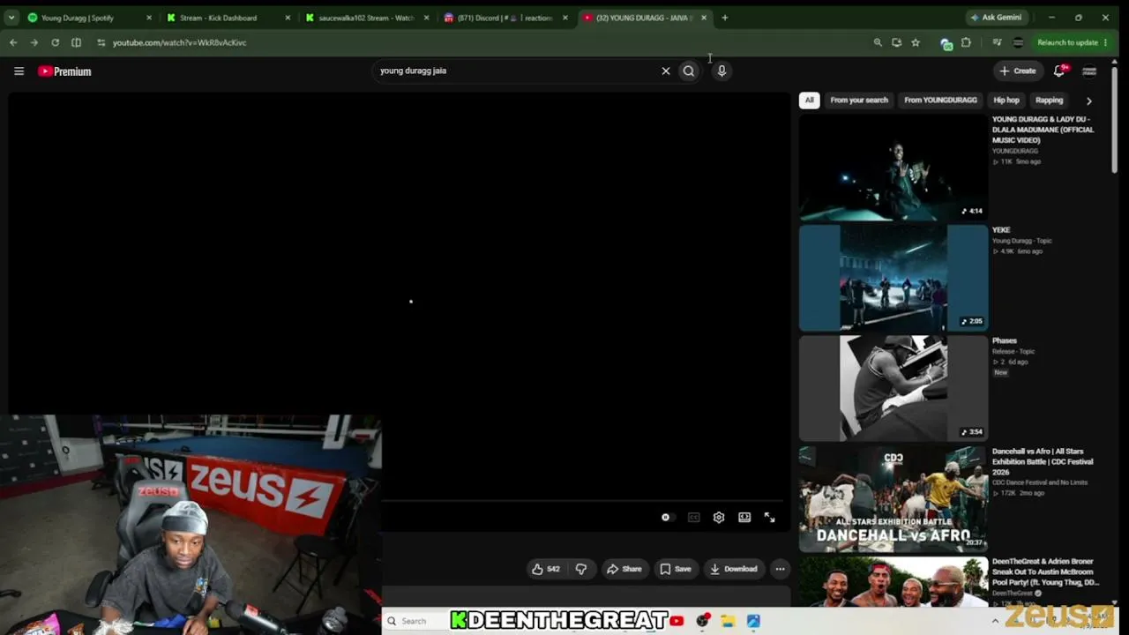Screen dimensions: 1129x635
Task: Show more filter chips with the right arrow
Action: pos(1089,101)
